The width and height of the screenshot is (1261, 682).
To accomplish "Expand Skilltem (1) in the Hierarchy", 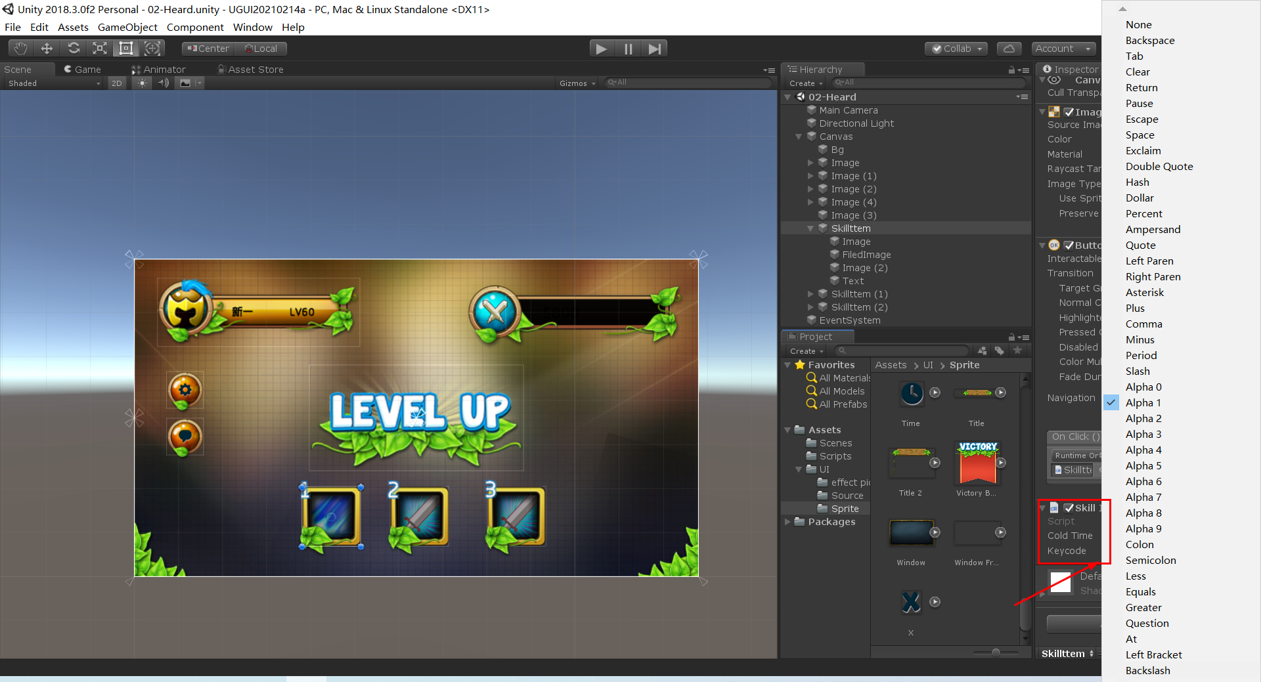I will (810, 294).
